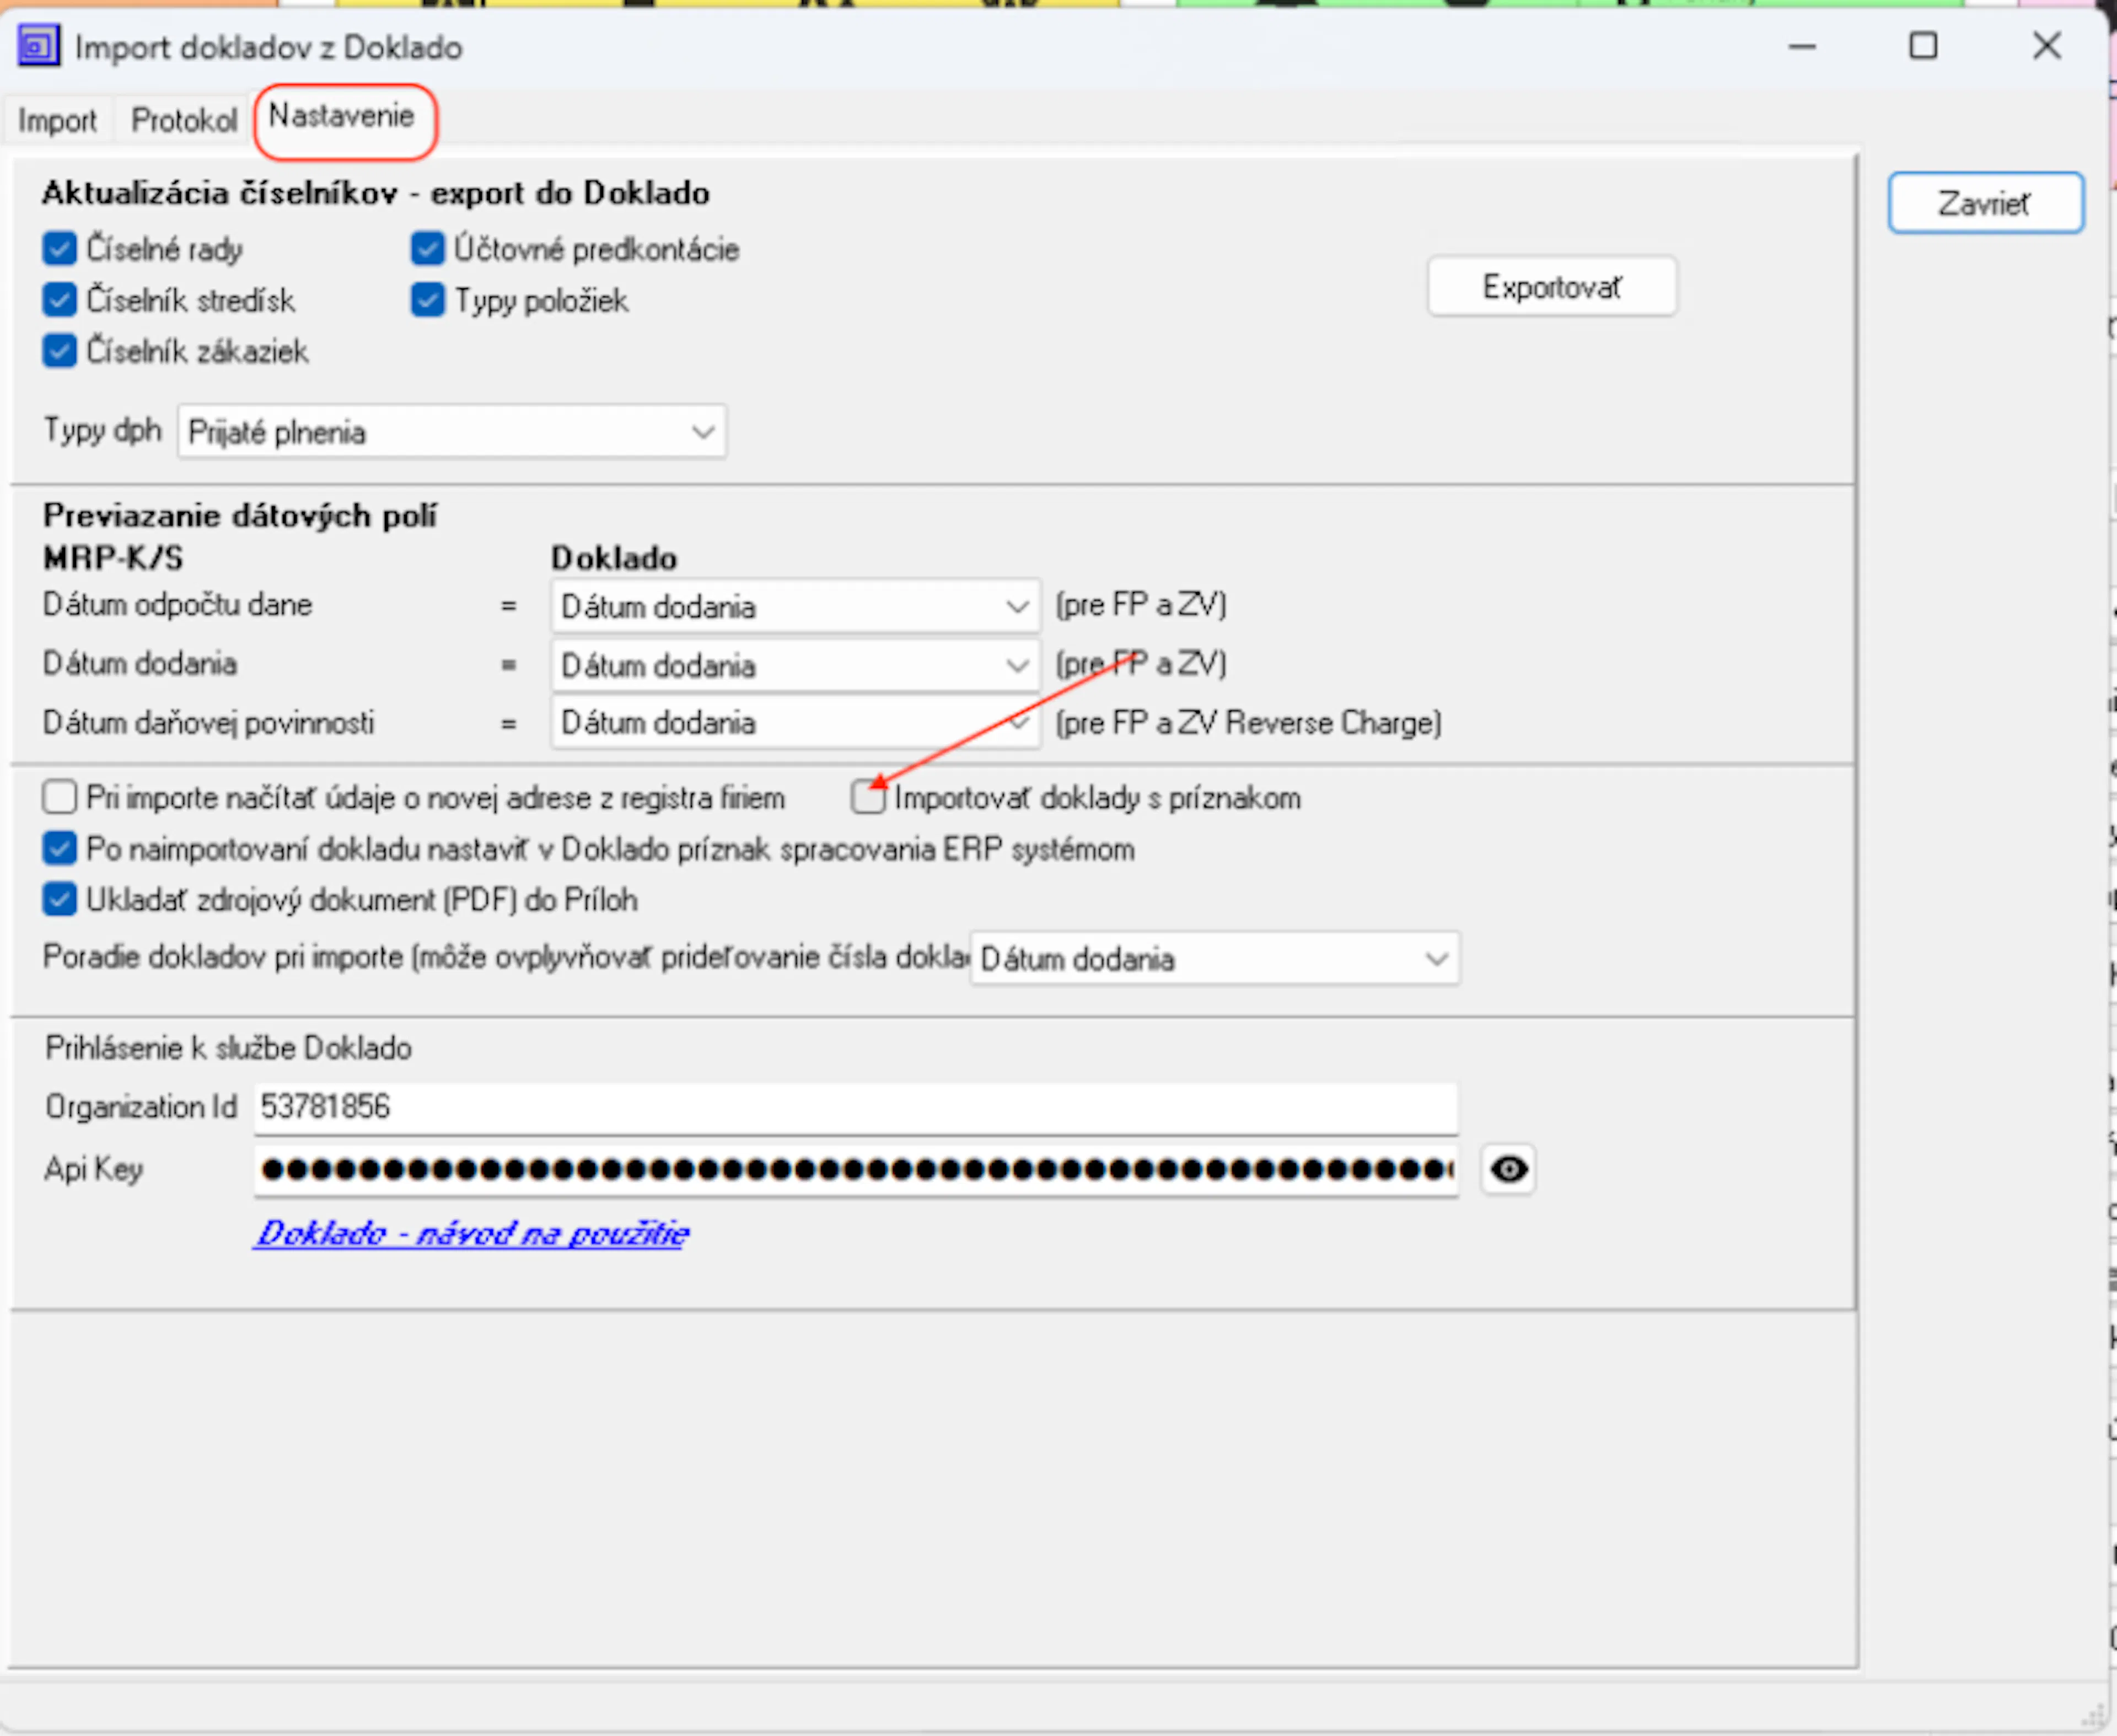This screenshot has height=1736, width=2117.
Task: Open the Dátum dodania mapping combo box
Action: click(x=796, y=665)
